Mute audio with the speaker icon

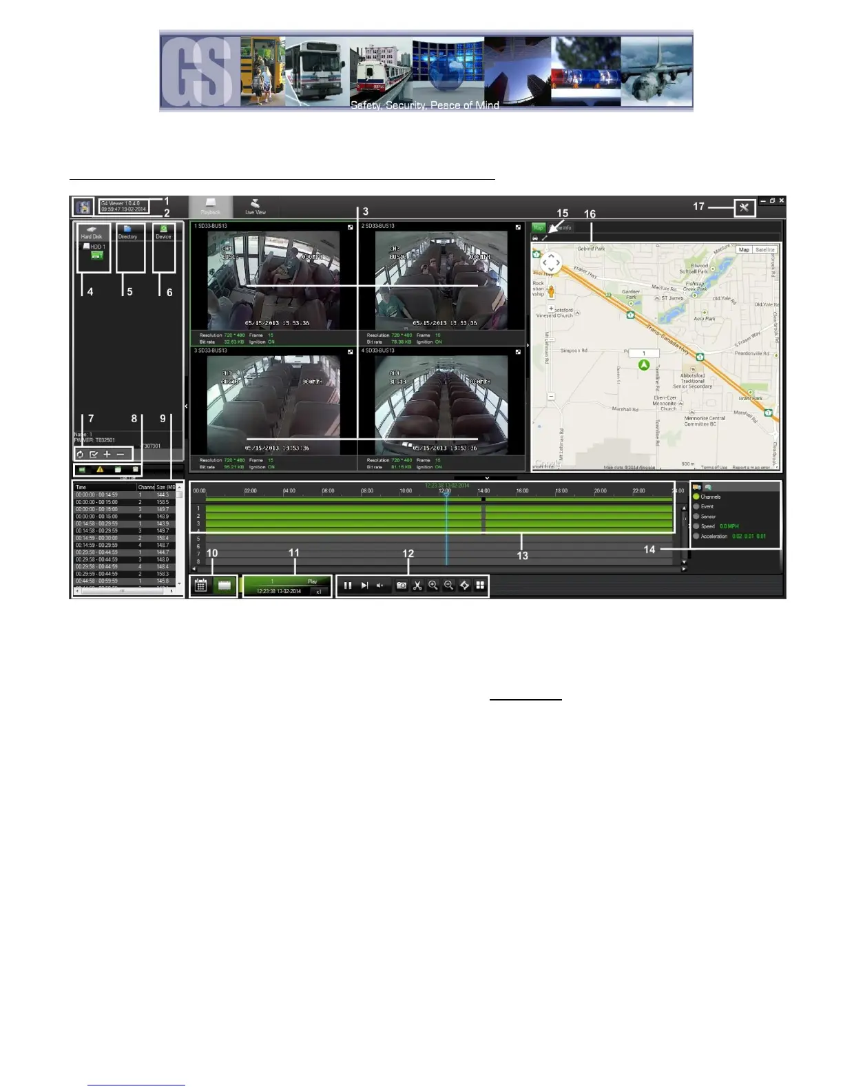379,585
